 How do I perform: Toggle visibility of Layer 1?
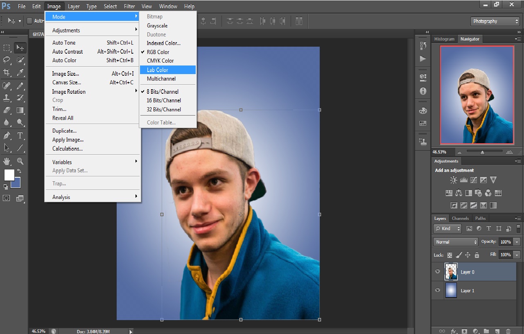(438, 290)
